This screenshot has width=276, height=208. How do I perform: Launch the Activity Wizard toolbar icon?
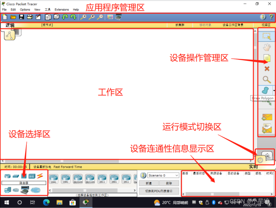(x=38, y=17)
